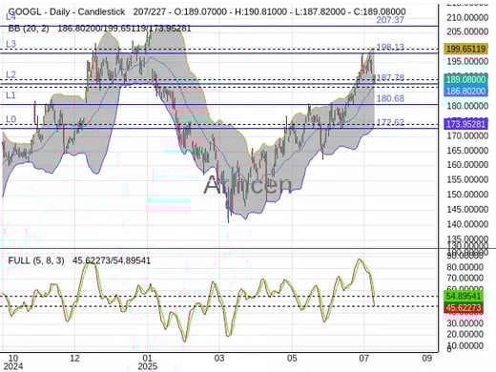The height and width of the screenshot is (372, 496).
Task: Select the L1 level marker
Action: coord(10,95)
